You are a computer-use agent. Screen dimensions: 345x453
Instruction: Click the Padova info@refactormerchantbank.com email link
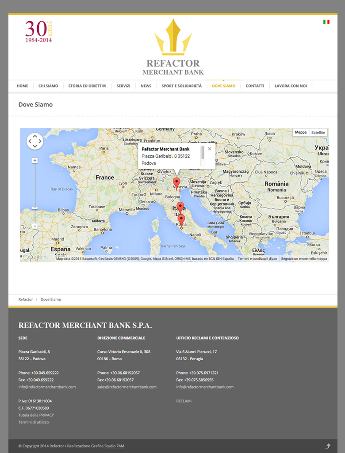47,387
